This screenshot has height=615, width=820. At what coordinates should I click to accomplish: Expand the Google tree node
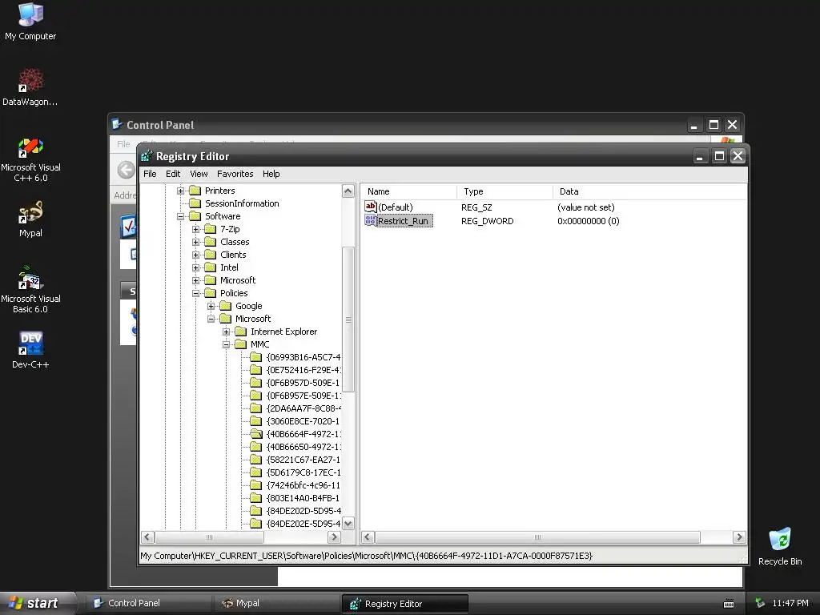(211, 306)
